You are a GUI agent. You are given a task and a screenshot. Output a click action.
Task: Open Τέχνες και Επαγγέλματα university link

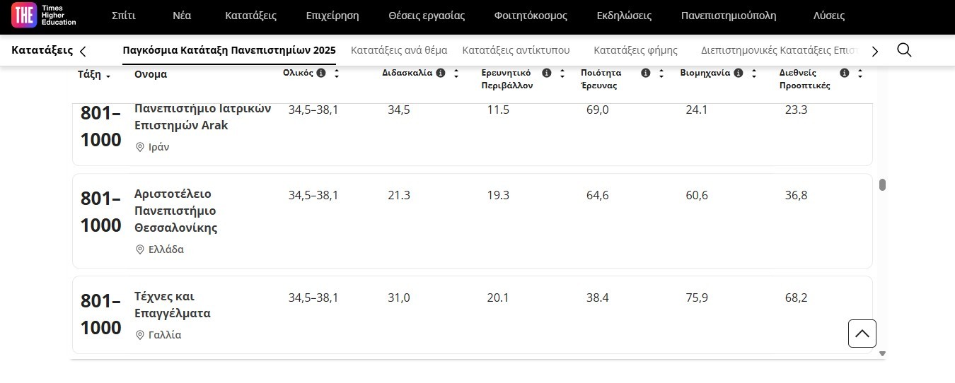(x=172, y=305)
